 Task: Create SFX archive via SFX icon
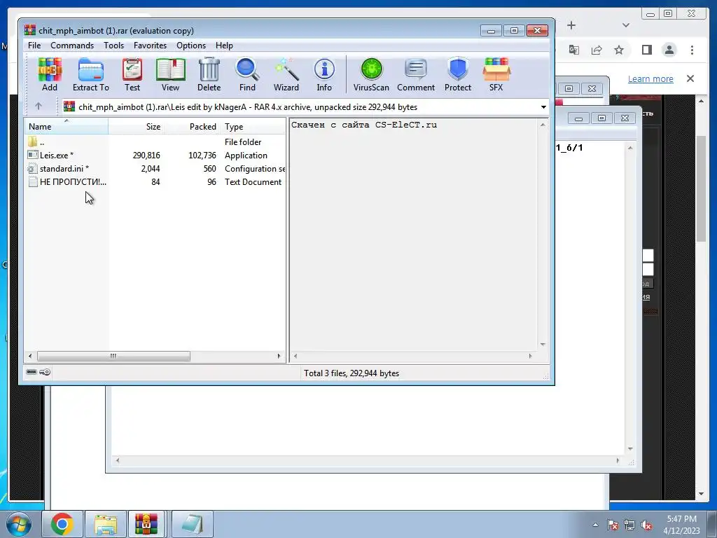496,74
